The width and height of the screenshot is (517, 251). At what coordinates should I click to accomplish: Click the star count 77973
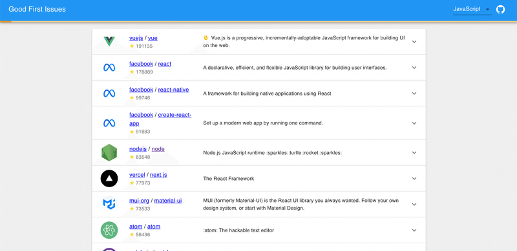point(143,183)
